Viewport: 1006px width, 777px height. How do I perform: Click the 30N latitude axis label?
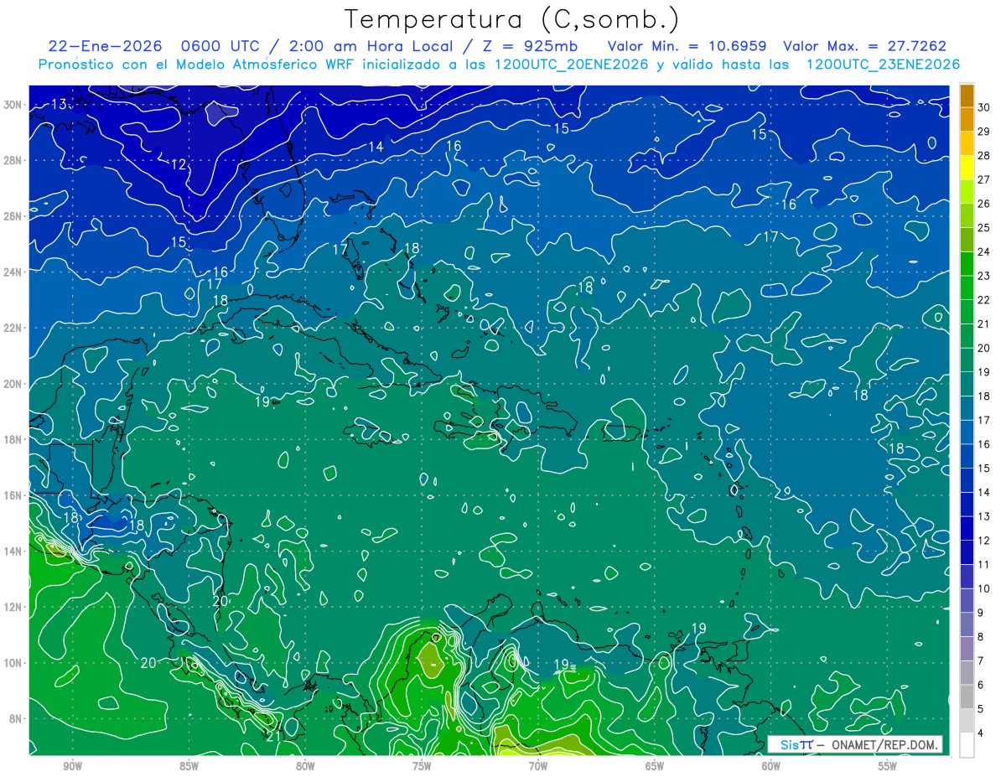pyautogui.click(x=13, y=105)
